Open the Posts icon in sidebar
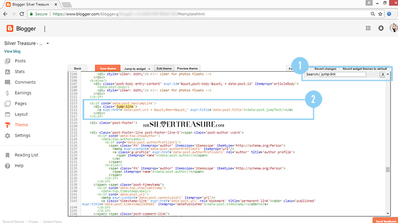The height and width of the screenshot is (223, 398). pyautogui.click(x=7, y=61)
